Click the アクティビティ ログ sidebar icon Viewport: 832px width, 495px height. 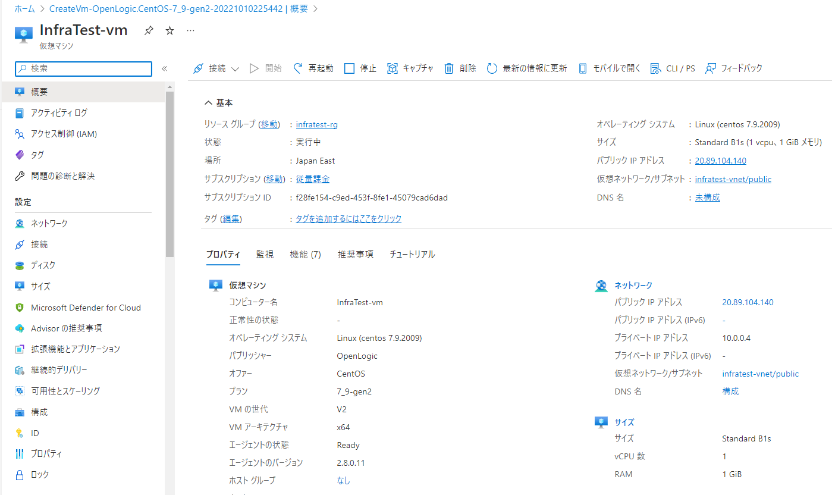tap(20, 113)
